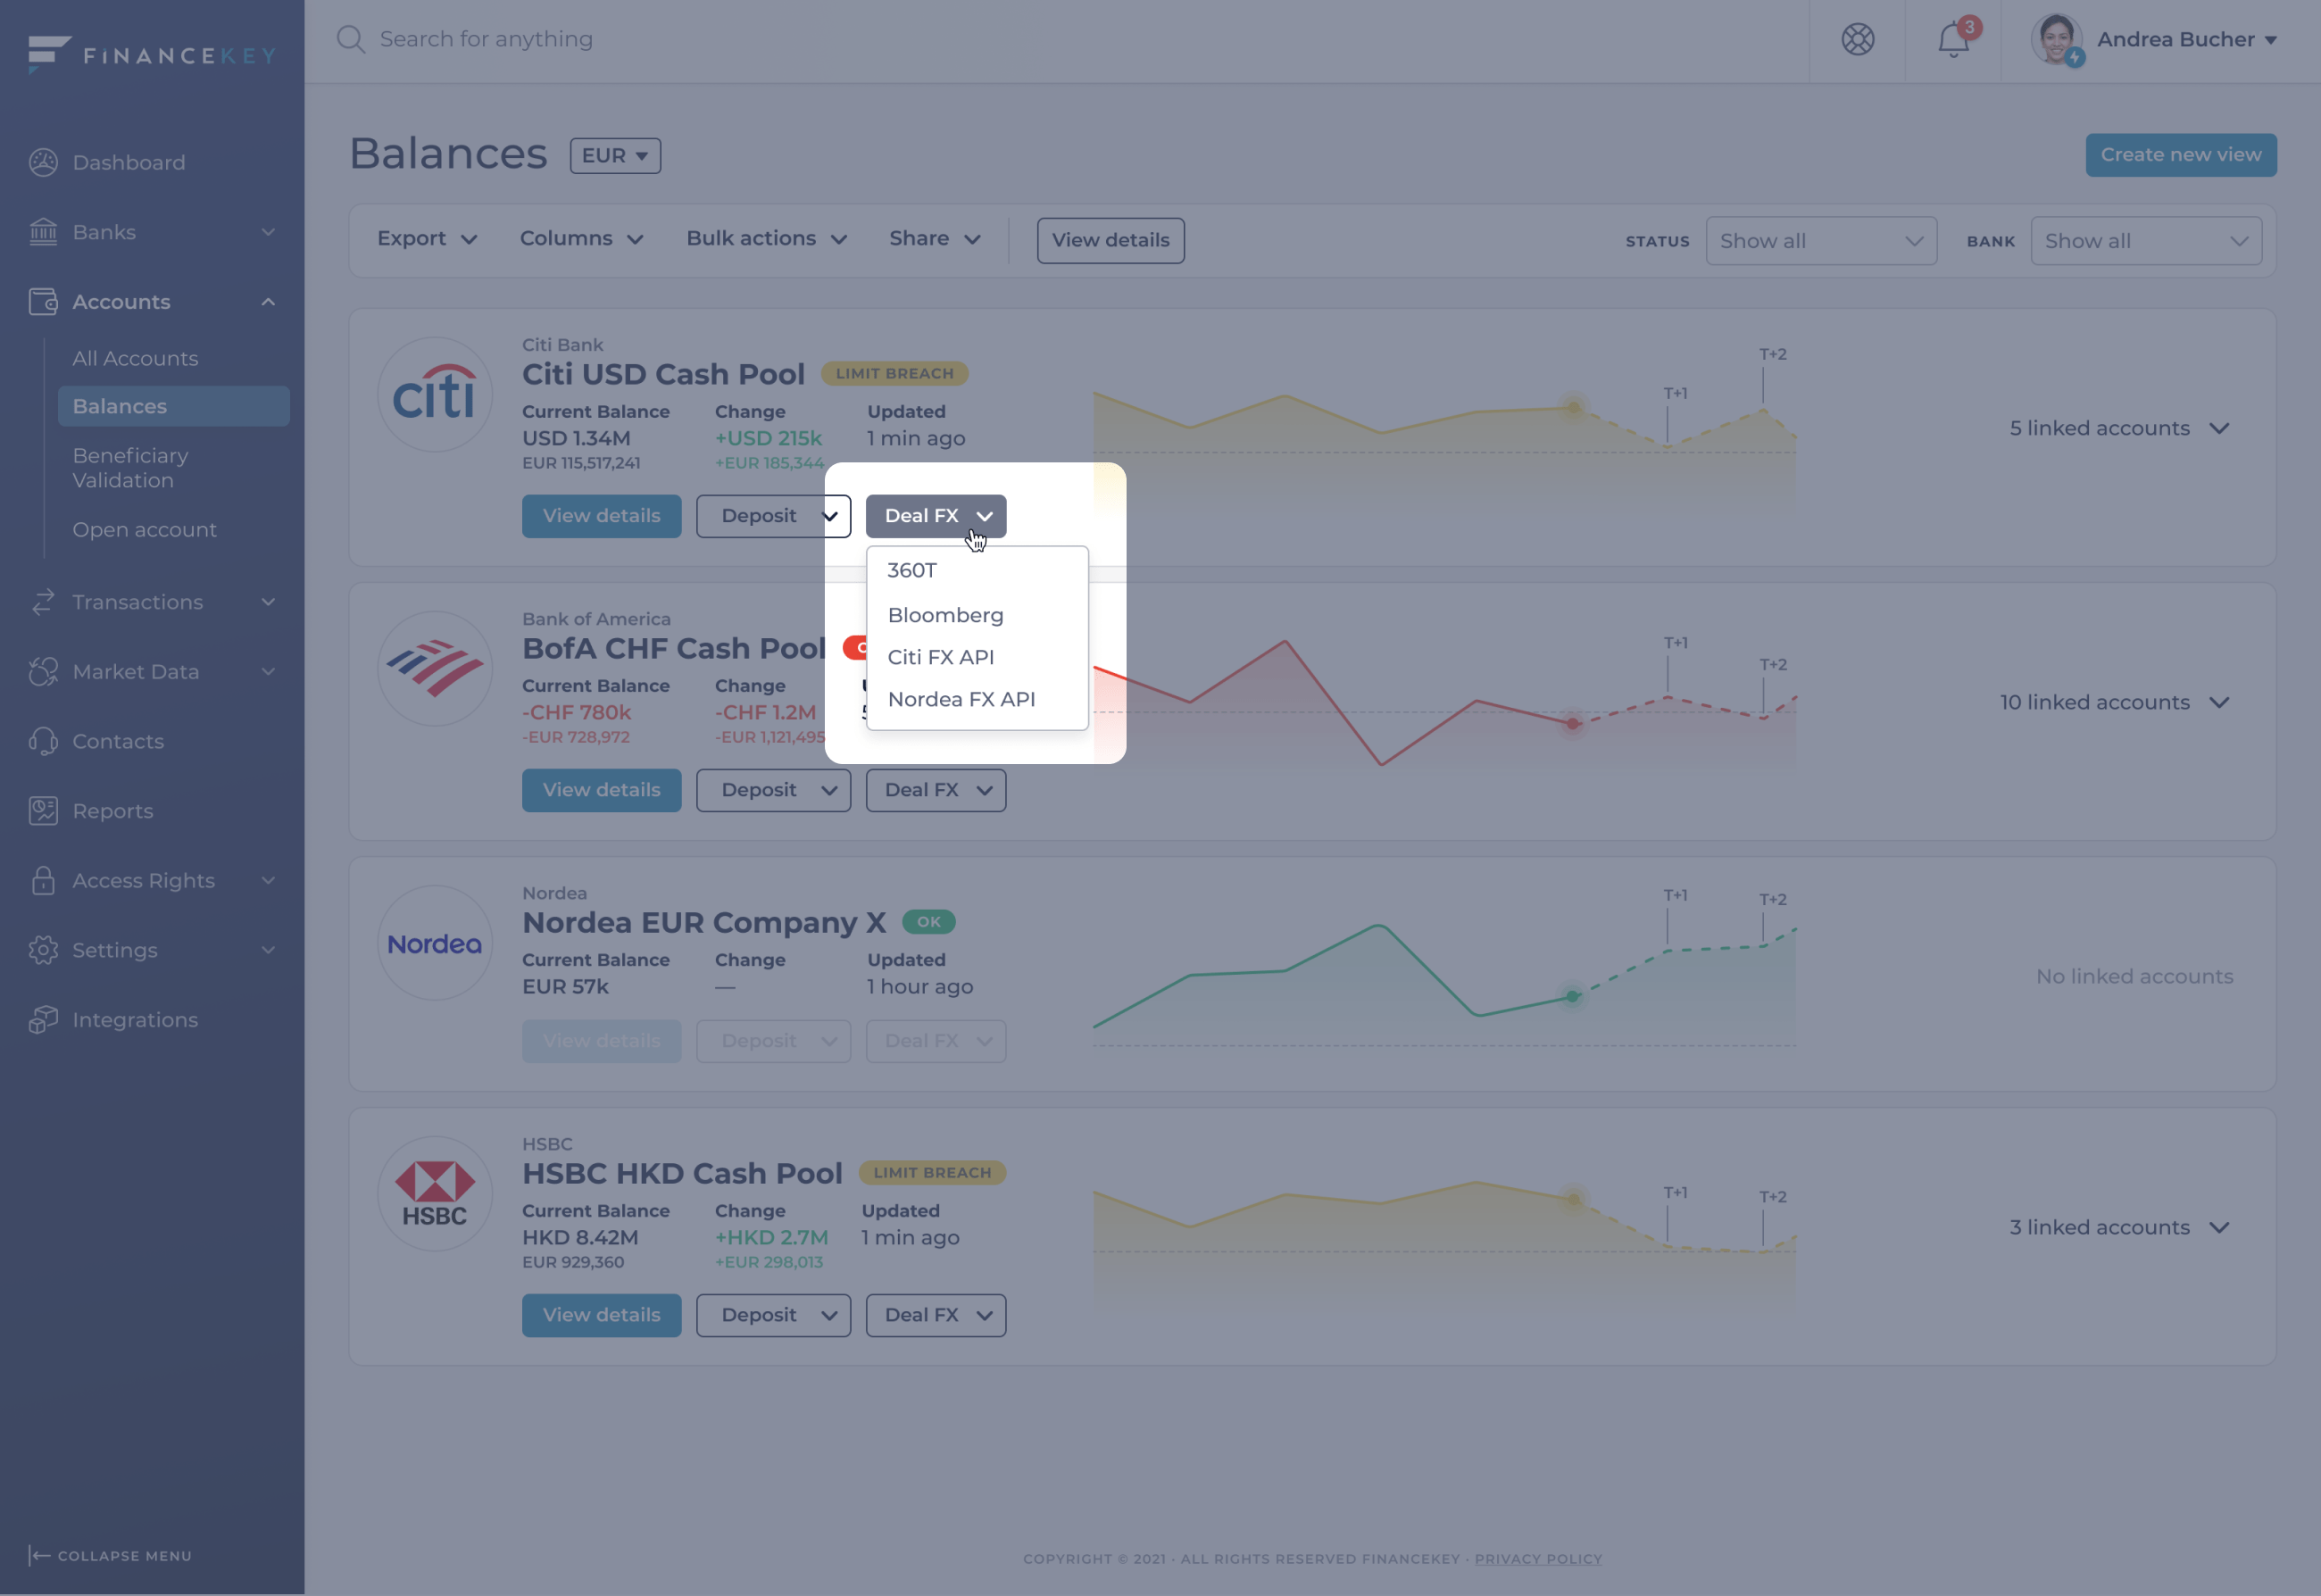Select Bloomberg from Deal FX menu
Image resolution: width=2321 pixels, height=1596 pixels.
pos(945,615)
